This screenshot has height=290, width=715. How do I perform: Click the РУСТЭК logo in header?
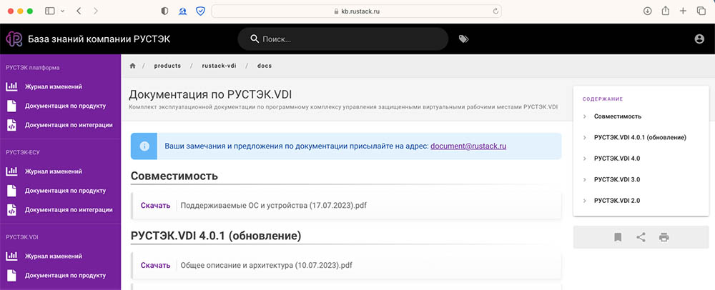(x=14, y=39)
